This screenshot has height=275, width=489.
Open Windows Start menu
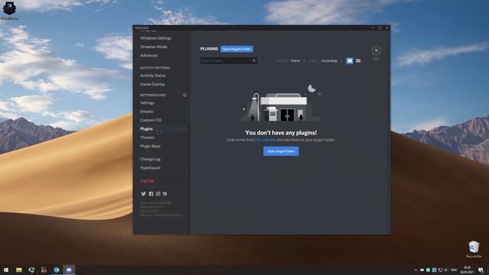point(6,270)
